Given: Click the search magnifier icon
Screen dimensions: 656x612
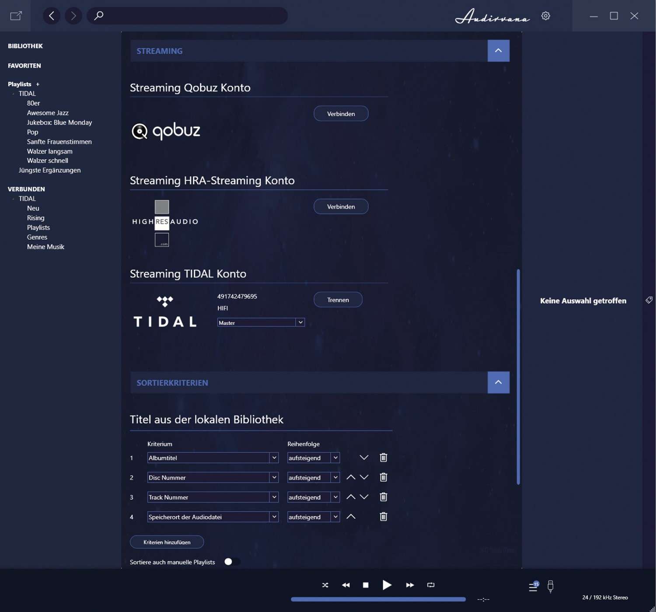Looking at the screenshot, I should (99, 16).
